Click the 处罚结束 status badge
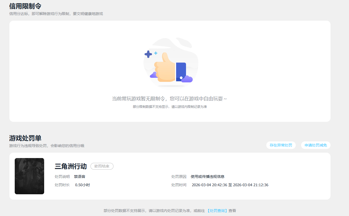This screenshot has width=349, height=216. coord(102,166)
